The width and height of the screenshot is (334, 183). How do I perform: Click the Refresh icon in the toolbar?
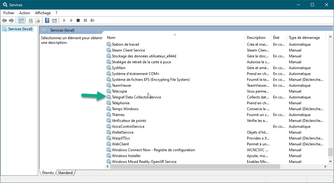click(31, 20)
